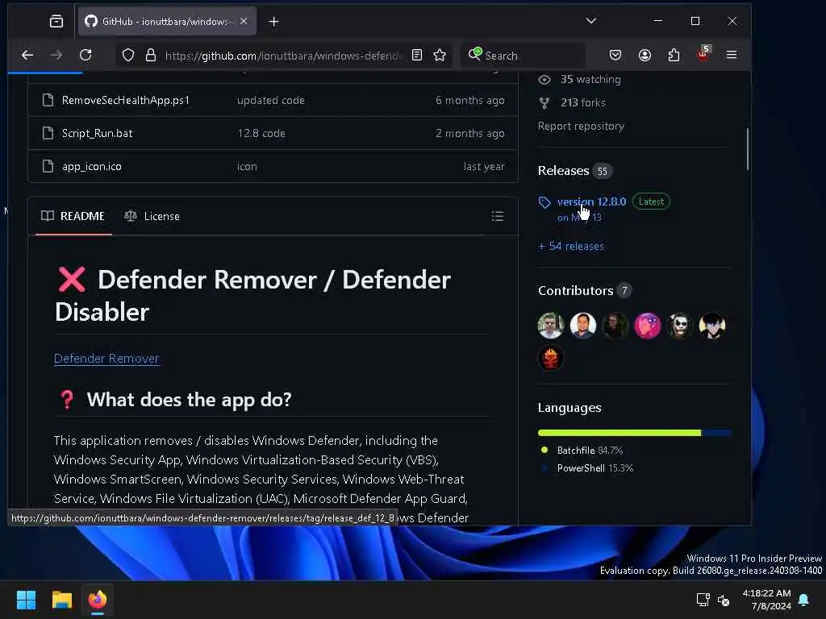Viewport: 826px width, 619px height.
Task: Open the Firefox account icon
Action: tap(645, 55)
